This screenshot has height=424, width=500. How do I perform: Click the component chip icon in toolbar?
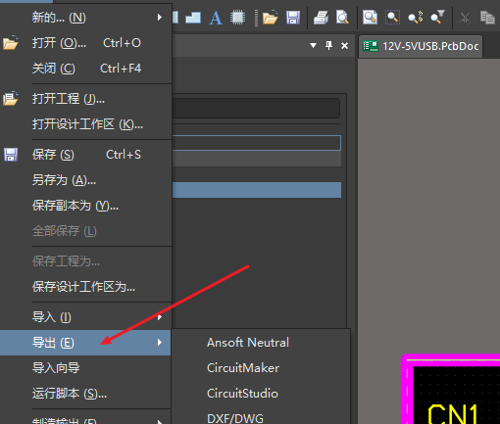(237, 18)
